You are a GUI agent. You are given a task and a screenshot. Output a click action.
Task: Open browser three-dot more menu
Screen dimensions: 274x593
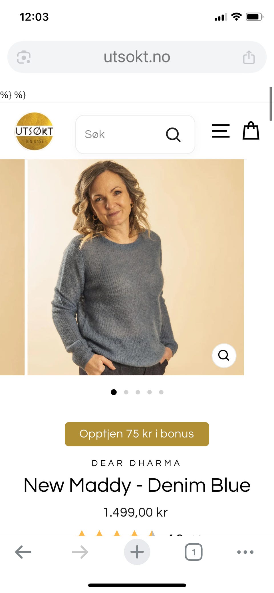245,552
